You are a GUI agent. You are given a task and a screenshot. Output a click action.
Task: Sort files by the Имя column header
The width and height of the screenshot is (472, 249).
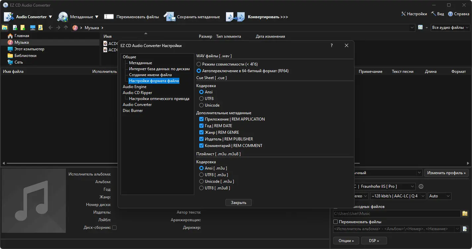pos(108,36)
